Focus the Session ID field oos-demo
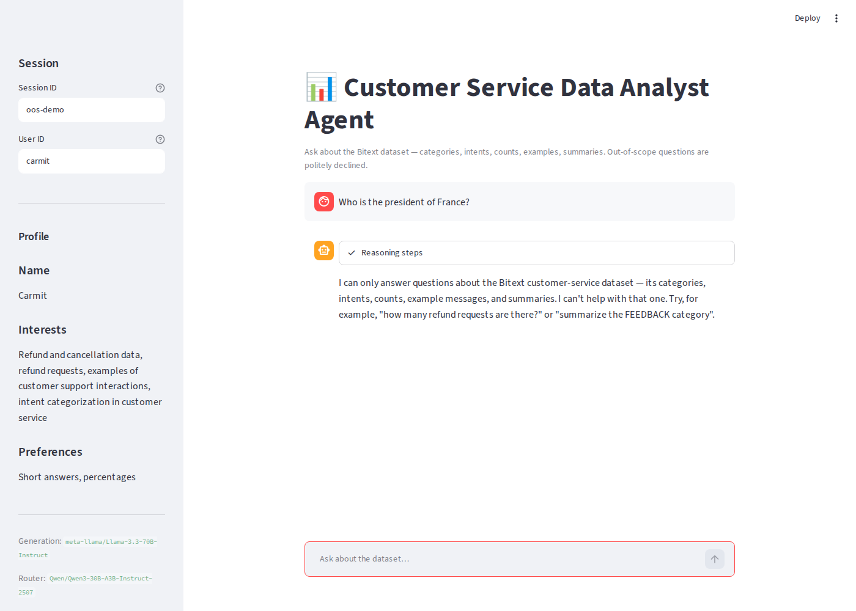Viewport: 856px width, 611px height. click(x=92, y=110)
